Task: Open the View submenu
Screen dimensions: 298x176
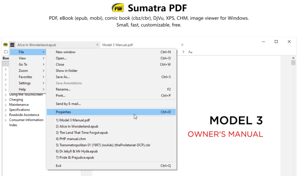Action: [x=28, y=58]
